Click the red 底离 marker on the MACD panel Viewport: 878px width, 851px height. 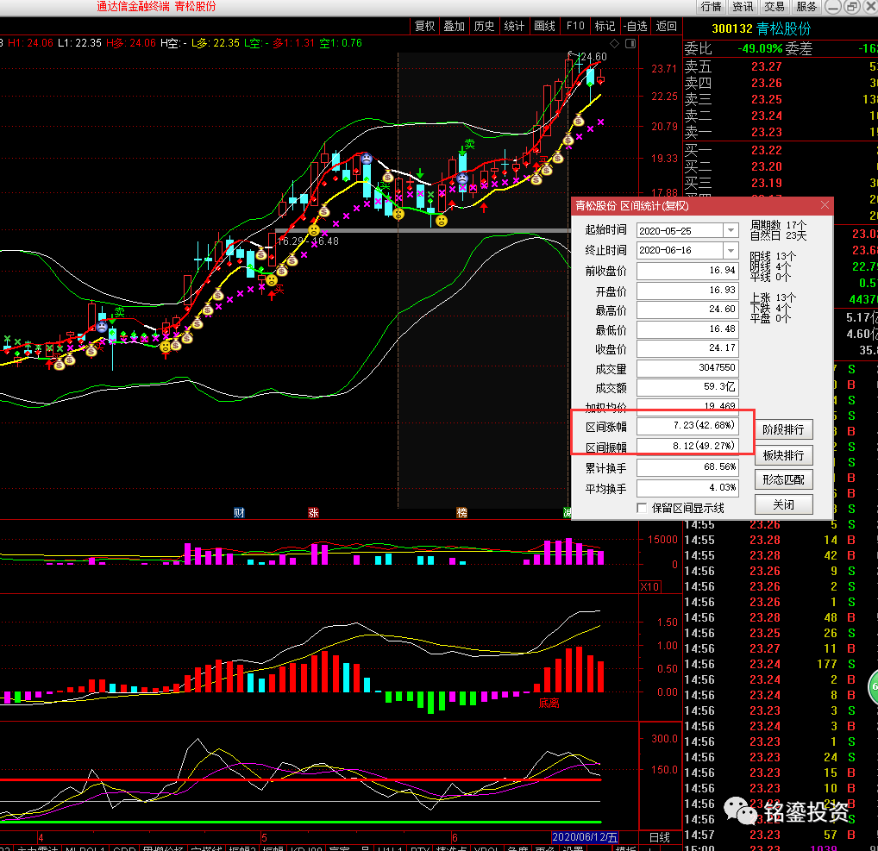click(x=549, y=704)
